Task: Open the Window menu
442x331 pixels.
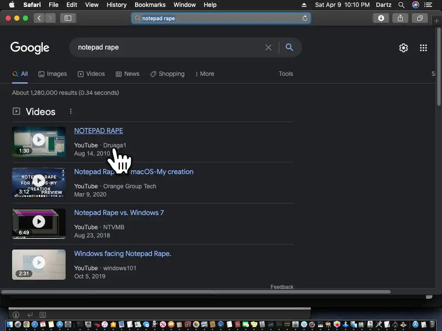Action: click(x=184, y=5)
